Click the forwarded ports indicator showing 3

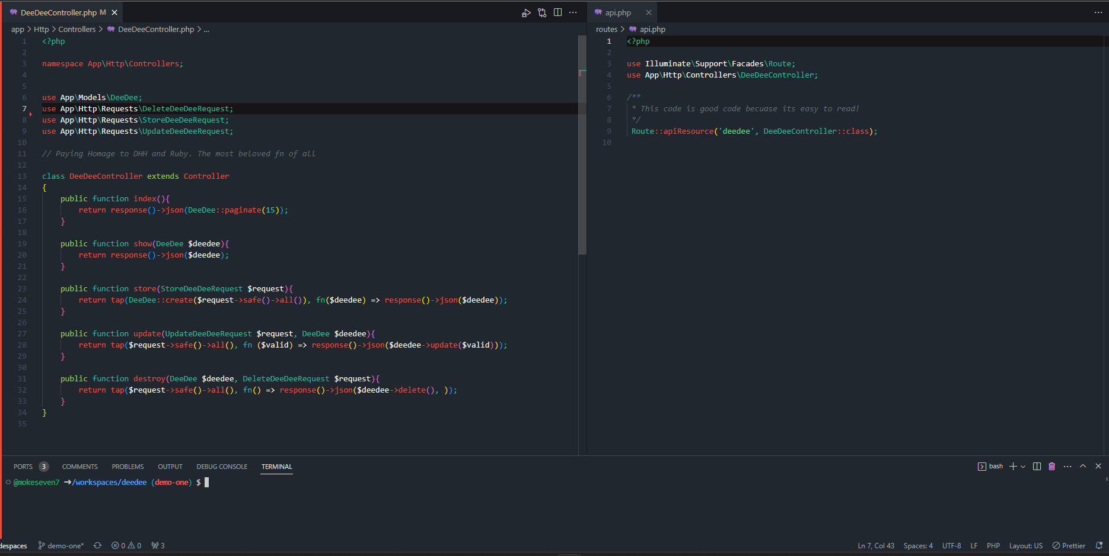click(158, 545)
